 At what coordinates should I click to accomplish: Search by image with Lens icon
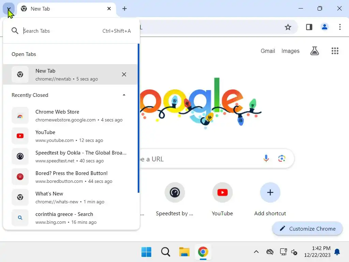[282, 159]
